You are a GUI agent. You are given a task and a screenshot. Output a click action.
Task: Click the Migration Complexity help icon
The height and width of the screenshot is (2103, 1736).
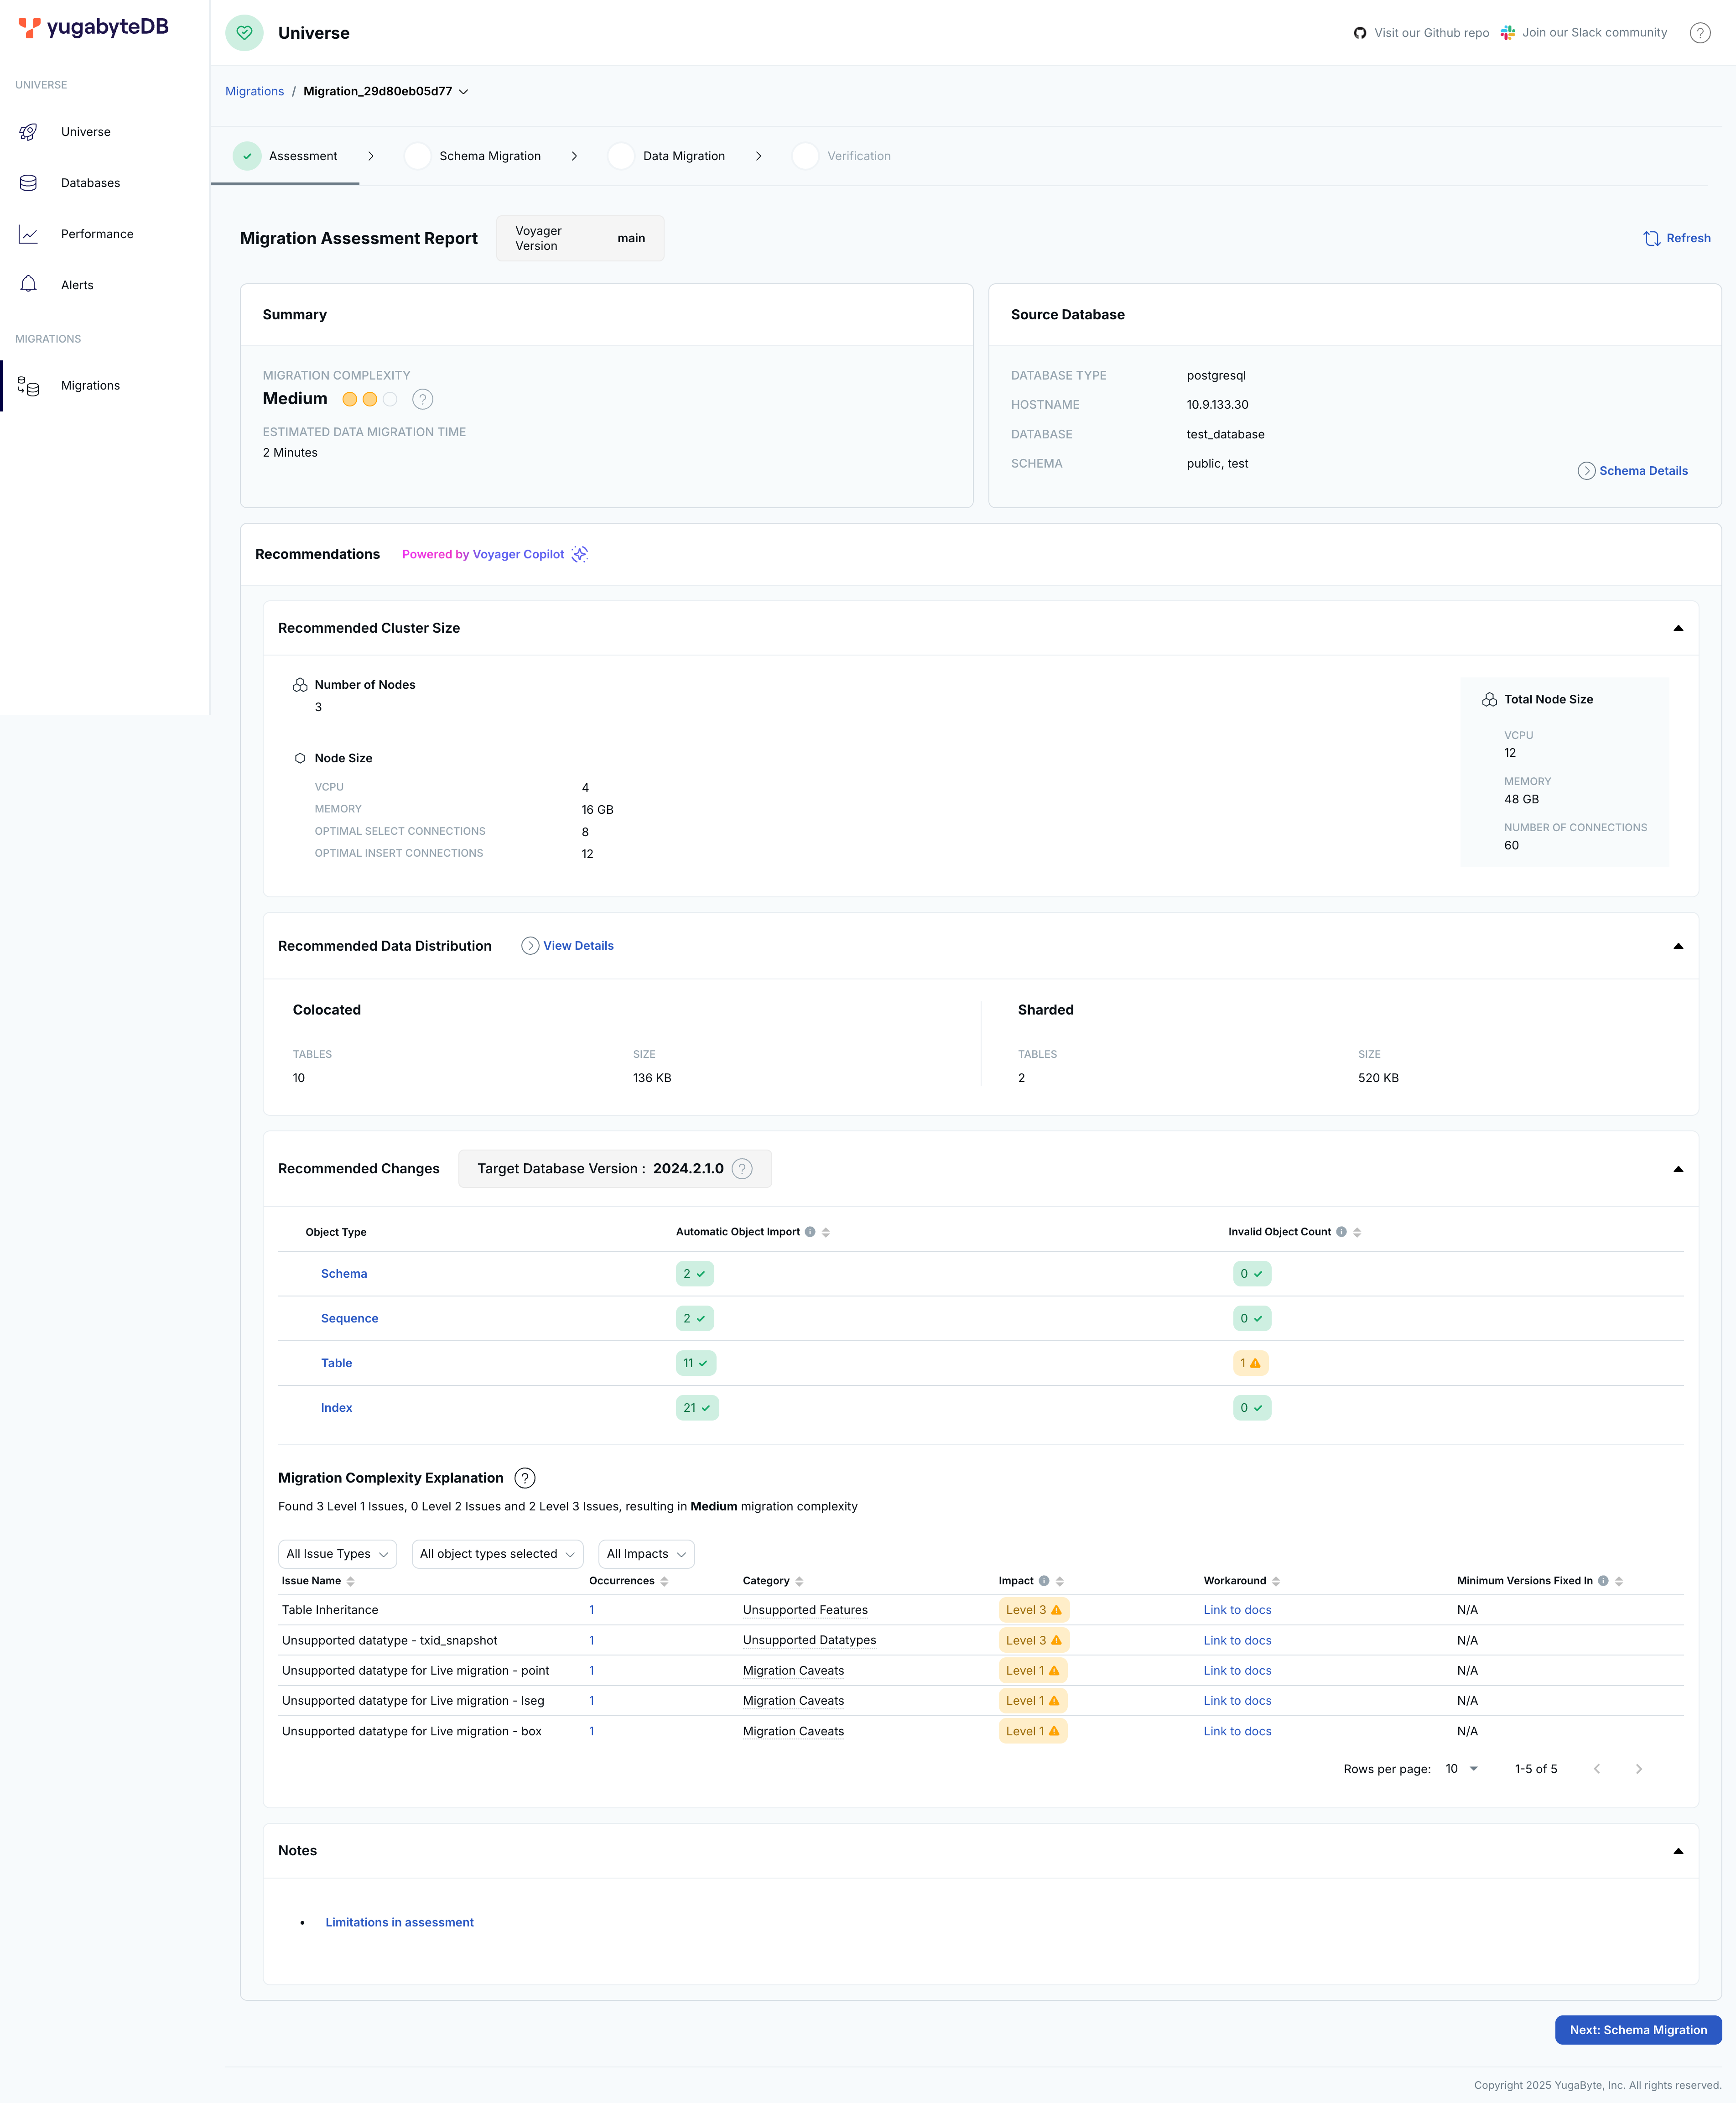click(423, 399)
